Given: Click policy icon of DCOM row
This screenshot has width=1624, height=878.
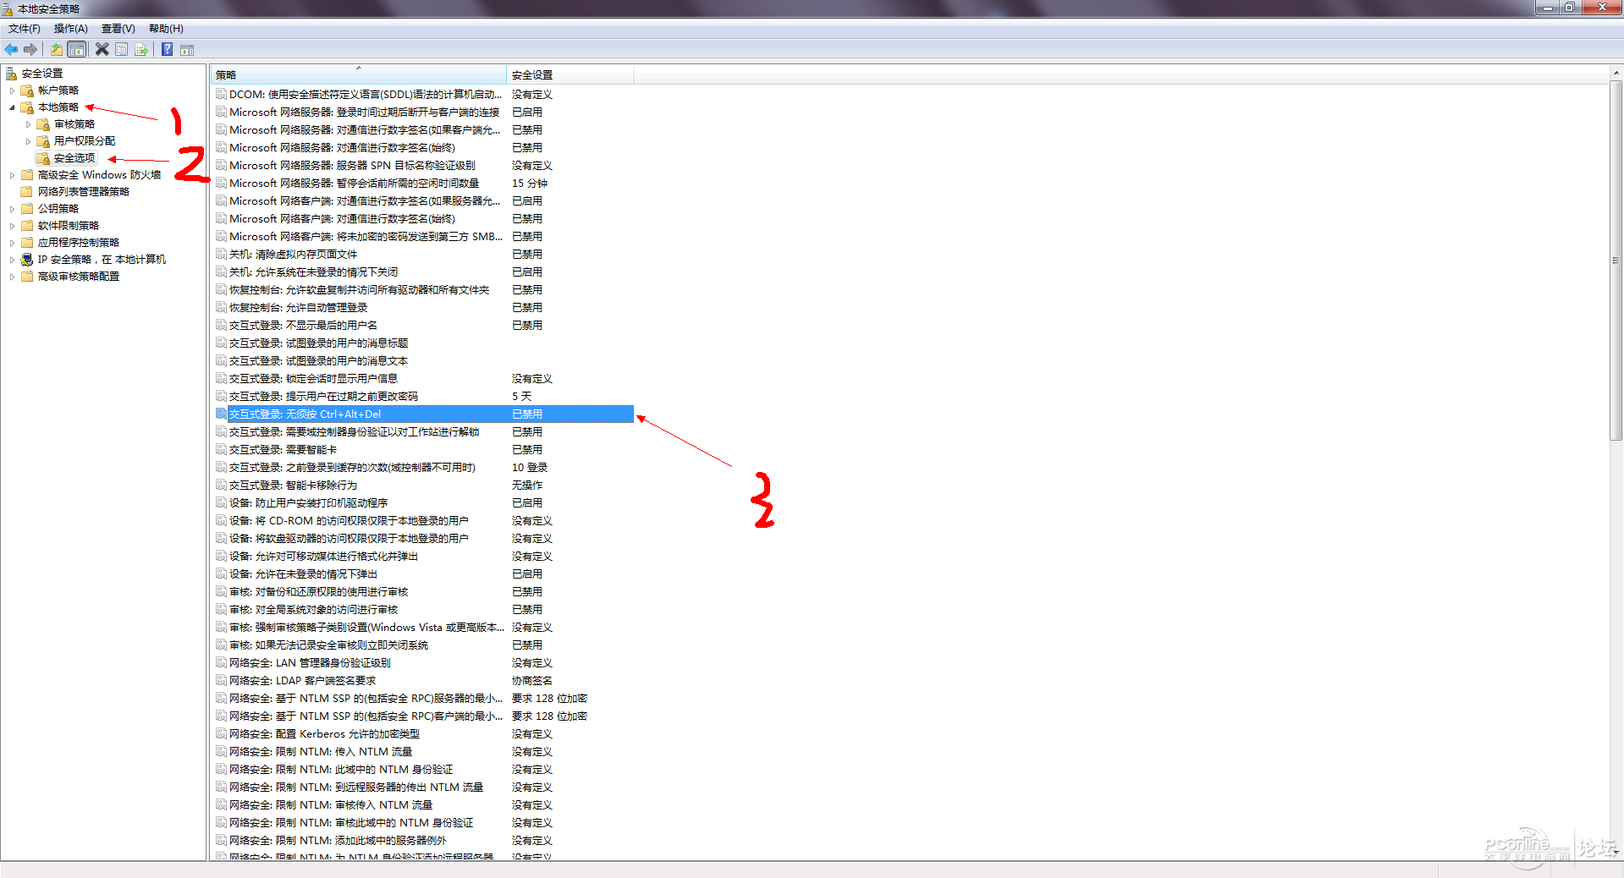Looking at the screenshot, I should 221,94.
